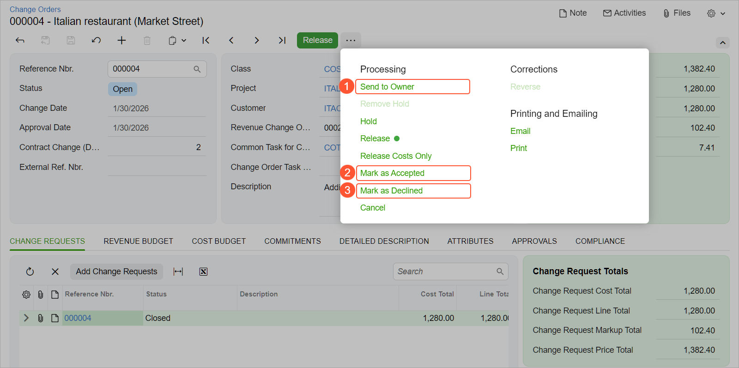Open clipboard dropdown arrow
Viewport: 739px width, 368px height.
click(x=184, y=40)
